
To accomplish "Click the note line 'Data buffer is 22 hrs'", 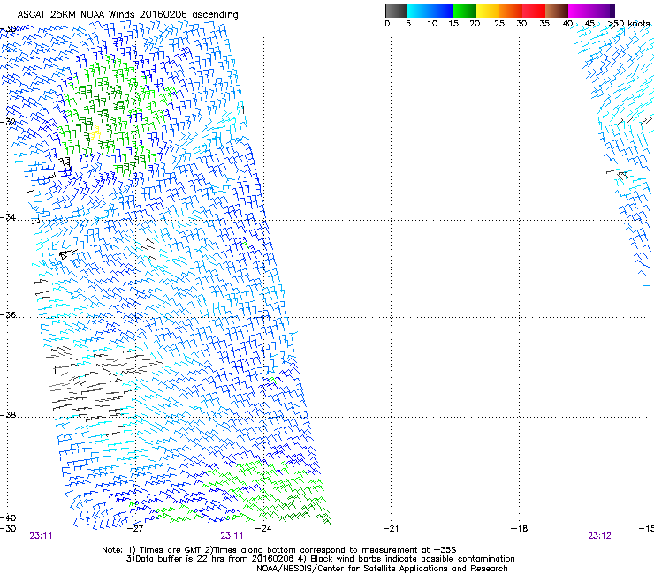I will (320, 559).
